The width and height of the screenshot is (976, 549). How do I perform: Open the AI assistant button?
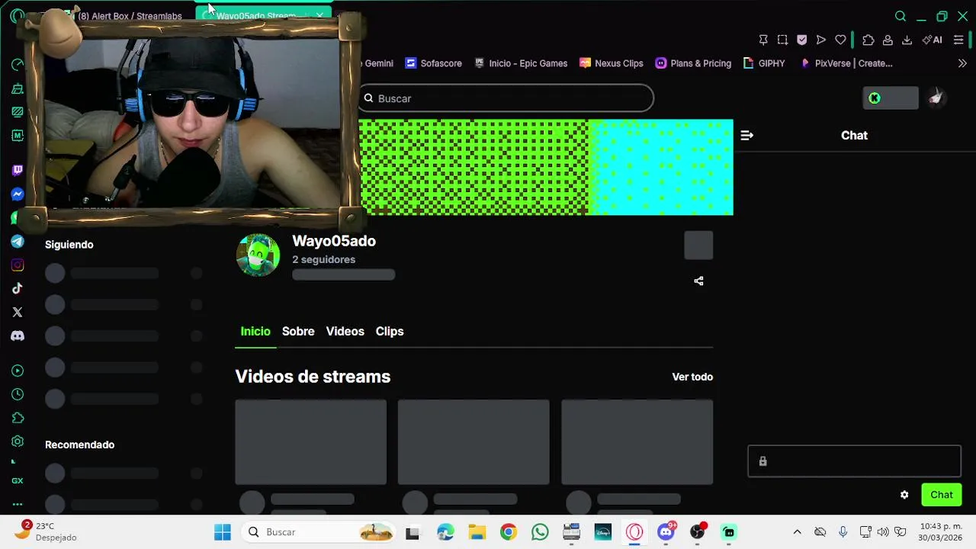[932, 40]
